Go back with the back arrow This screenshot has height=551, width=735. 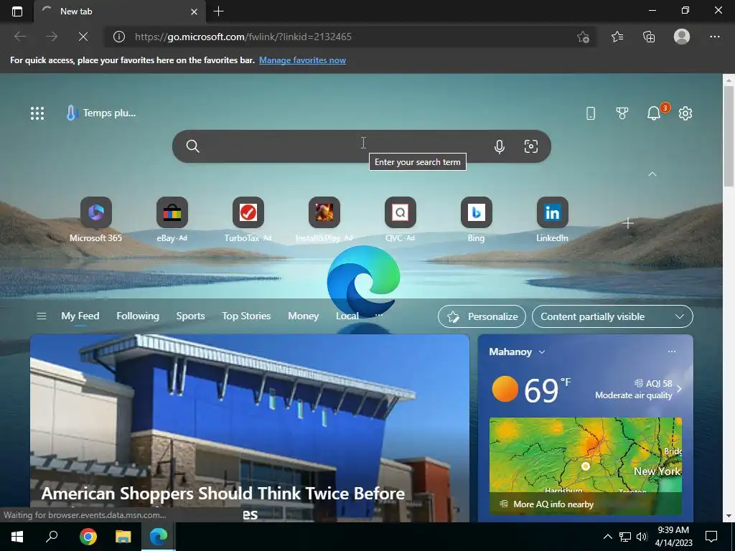[x=20, y=37]
